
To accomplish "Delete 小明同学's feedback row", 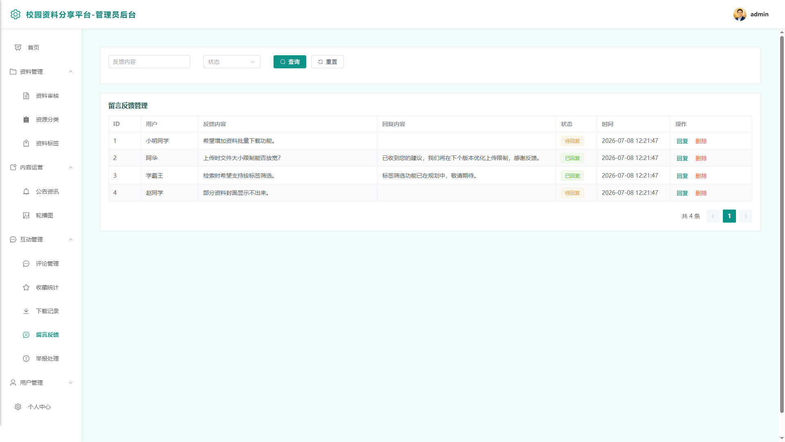I will 701,141.
